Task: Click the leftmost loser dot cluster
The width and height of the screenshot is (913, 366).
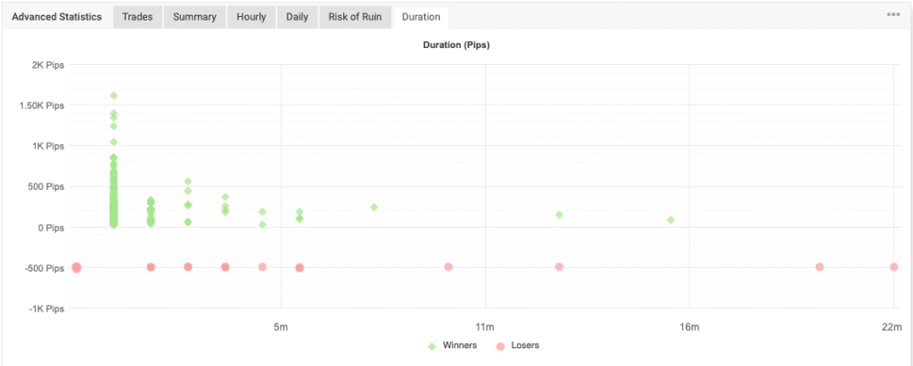Action: click(77, 267)
